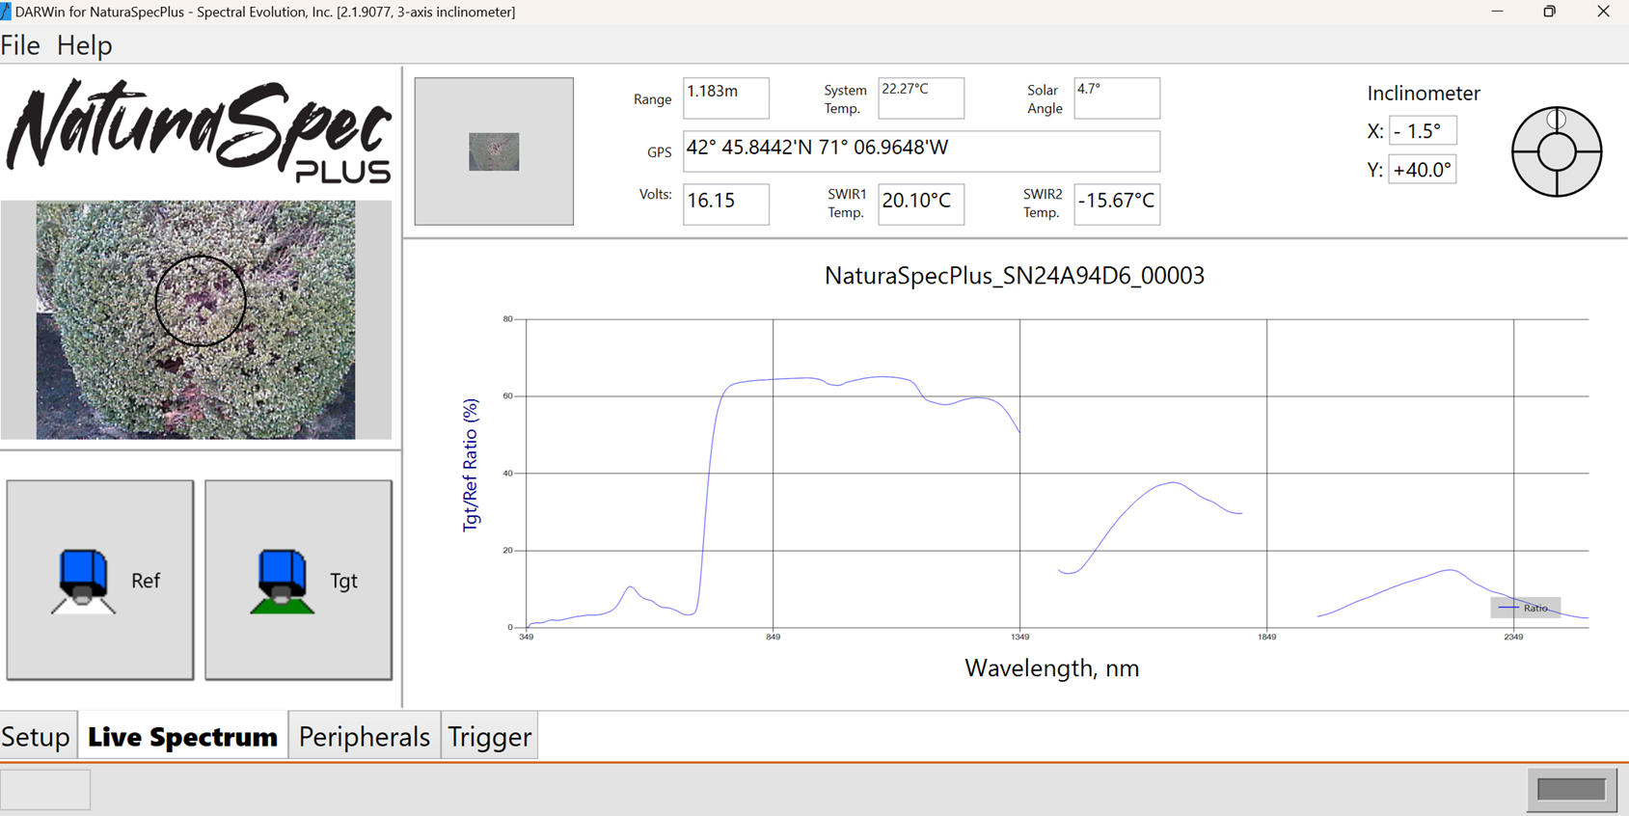Screen dimensions: 1629x816
Task: Open the Help menu
Action: tap(84, 45)
